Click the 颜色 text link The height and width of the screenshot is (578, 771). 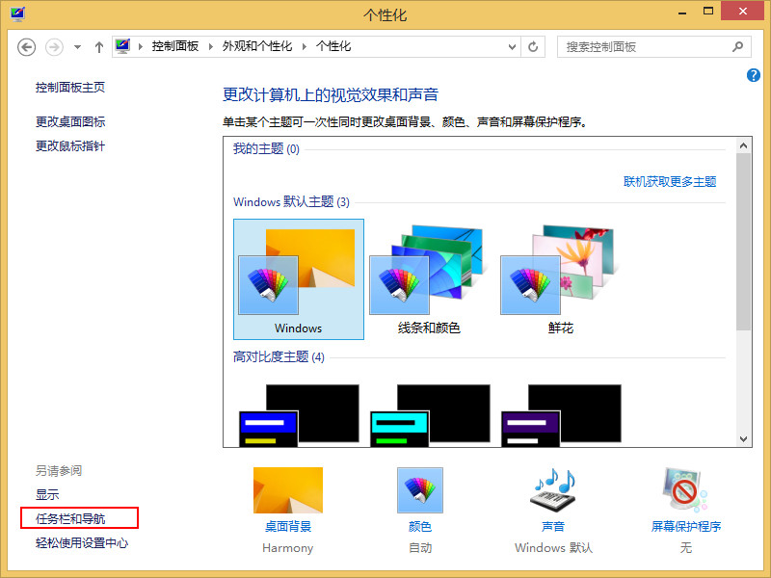(420, 526)
